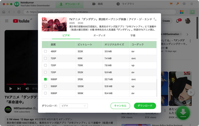The height and width of the screenshot is (126, 199).
Task: Click the MBSanimation channel name link
Action: [26, 108]
